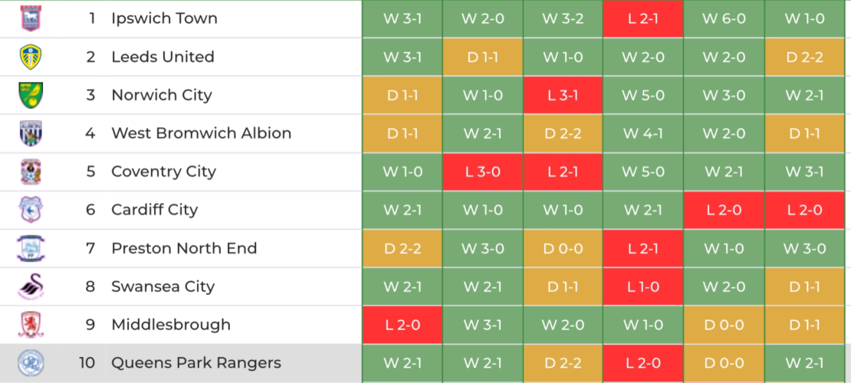Click the Coventry City club crest
The width and height of the screenshot is (851, 383).
[x=31, y=172]
